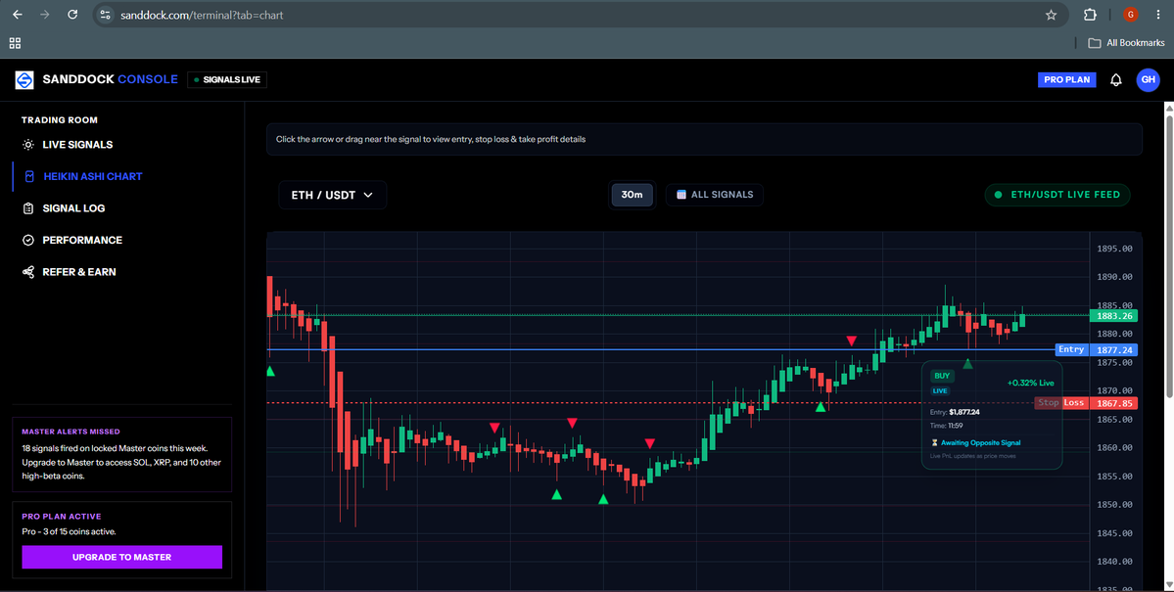
Task: Click the Live Signals sun icon
Action: pos(27,145)
